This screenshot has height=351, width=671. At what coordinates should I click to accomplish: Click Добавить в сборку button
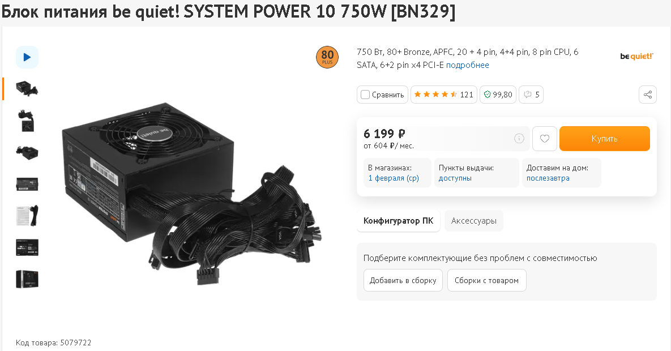(403, 280)
